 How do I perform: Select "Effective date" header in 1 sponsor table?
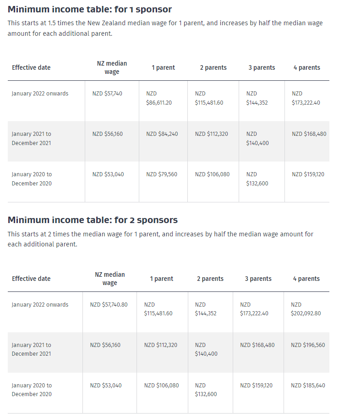pyautogui.click(x=31, y=67)
